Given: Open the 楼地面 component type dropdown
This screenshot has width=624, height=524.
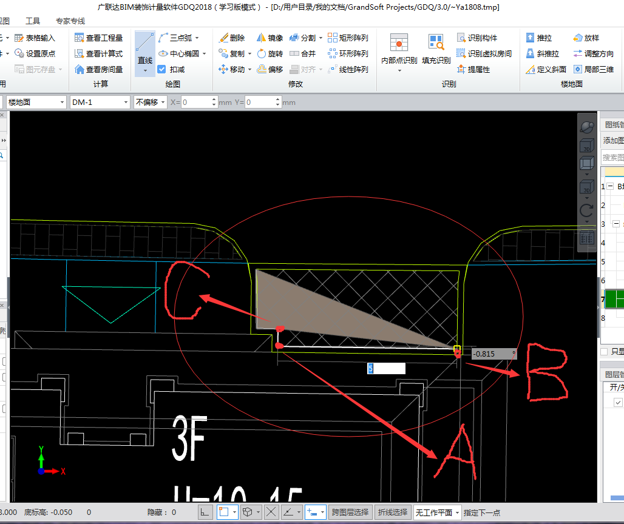Looking at the screenshot, I should (x=35, y=102).
